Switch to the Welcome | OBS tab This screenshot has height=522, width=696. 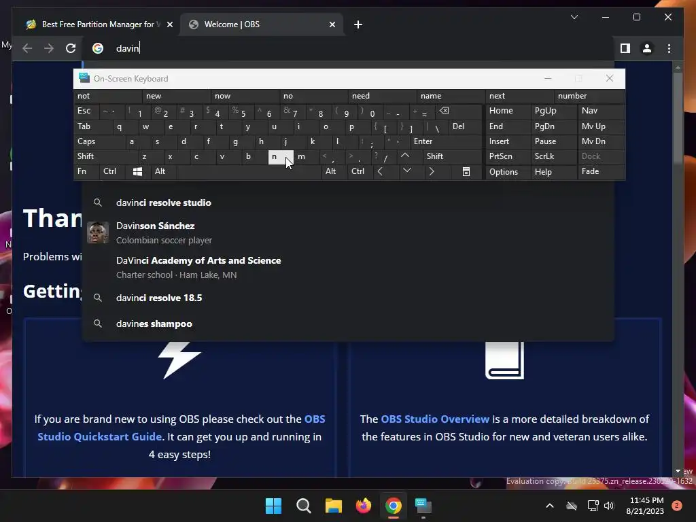262,24
